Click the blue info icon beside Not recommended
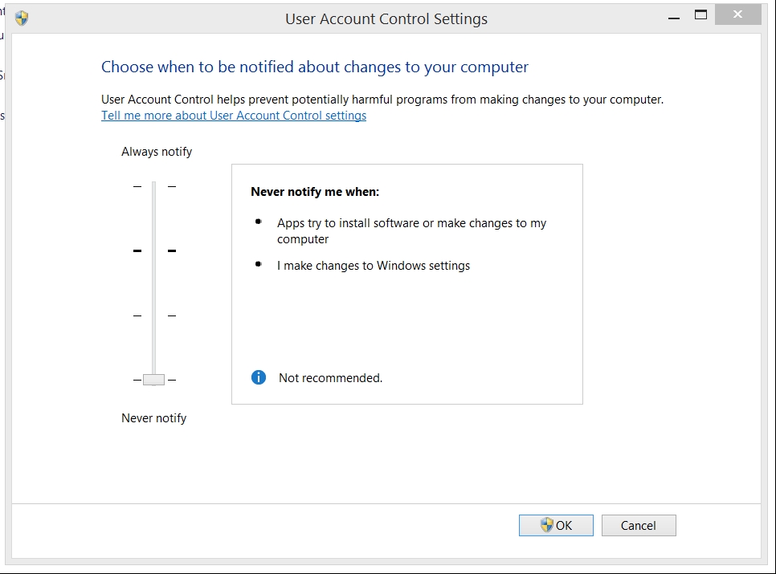The width and height of the screenshot is (776, 574). point(259,377)
